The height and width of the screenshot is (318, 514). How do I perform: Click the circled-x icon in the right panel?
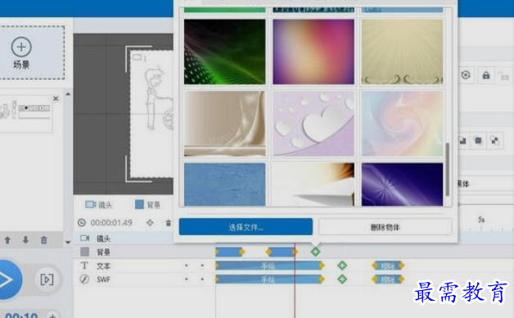click(466, 75)
